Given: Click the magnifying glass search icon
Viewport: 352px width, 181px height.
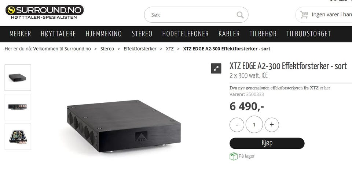Looking at the screenshot, I should [240, 15].
